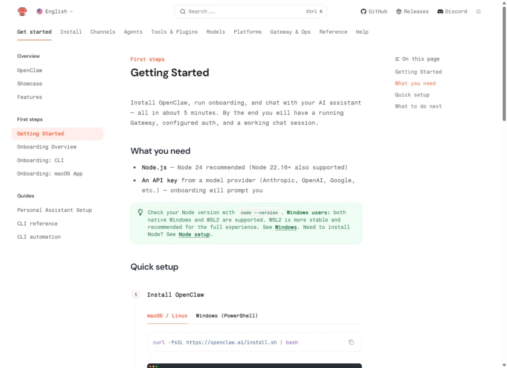Click the Releases package icon in the header
This screenshot has width=507, height=368.
click(x=398, y=11)
